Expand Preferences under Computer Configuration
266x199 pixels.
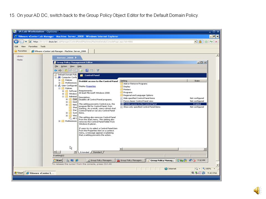tap(59, 83)
